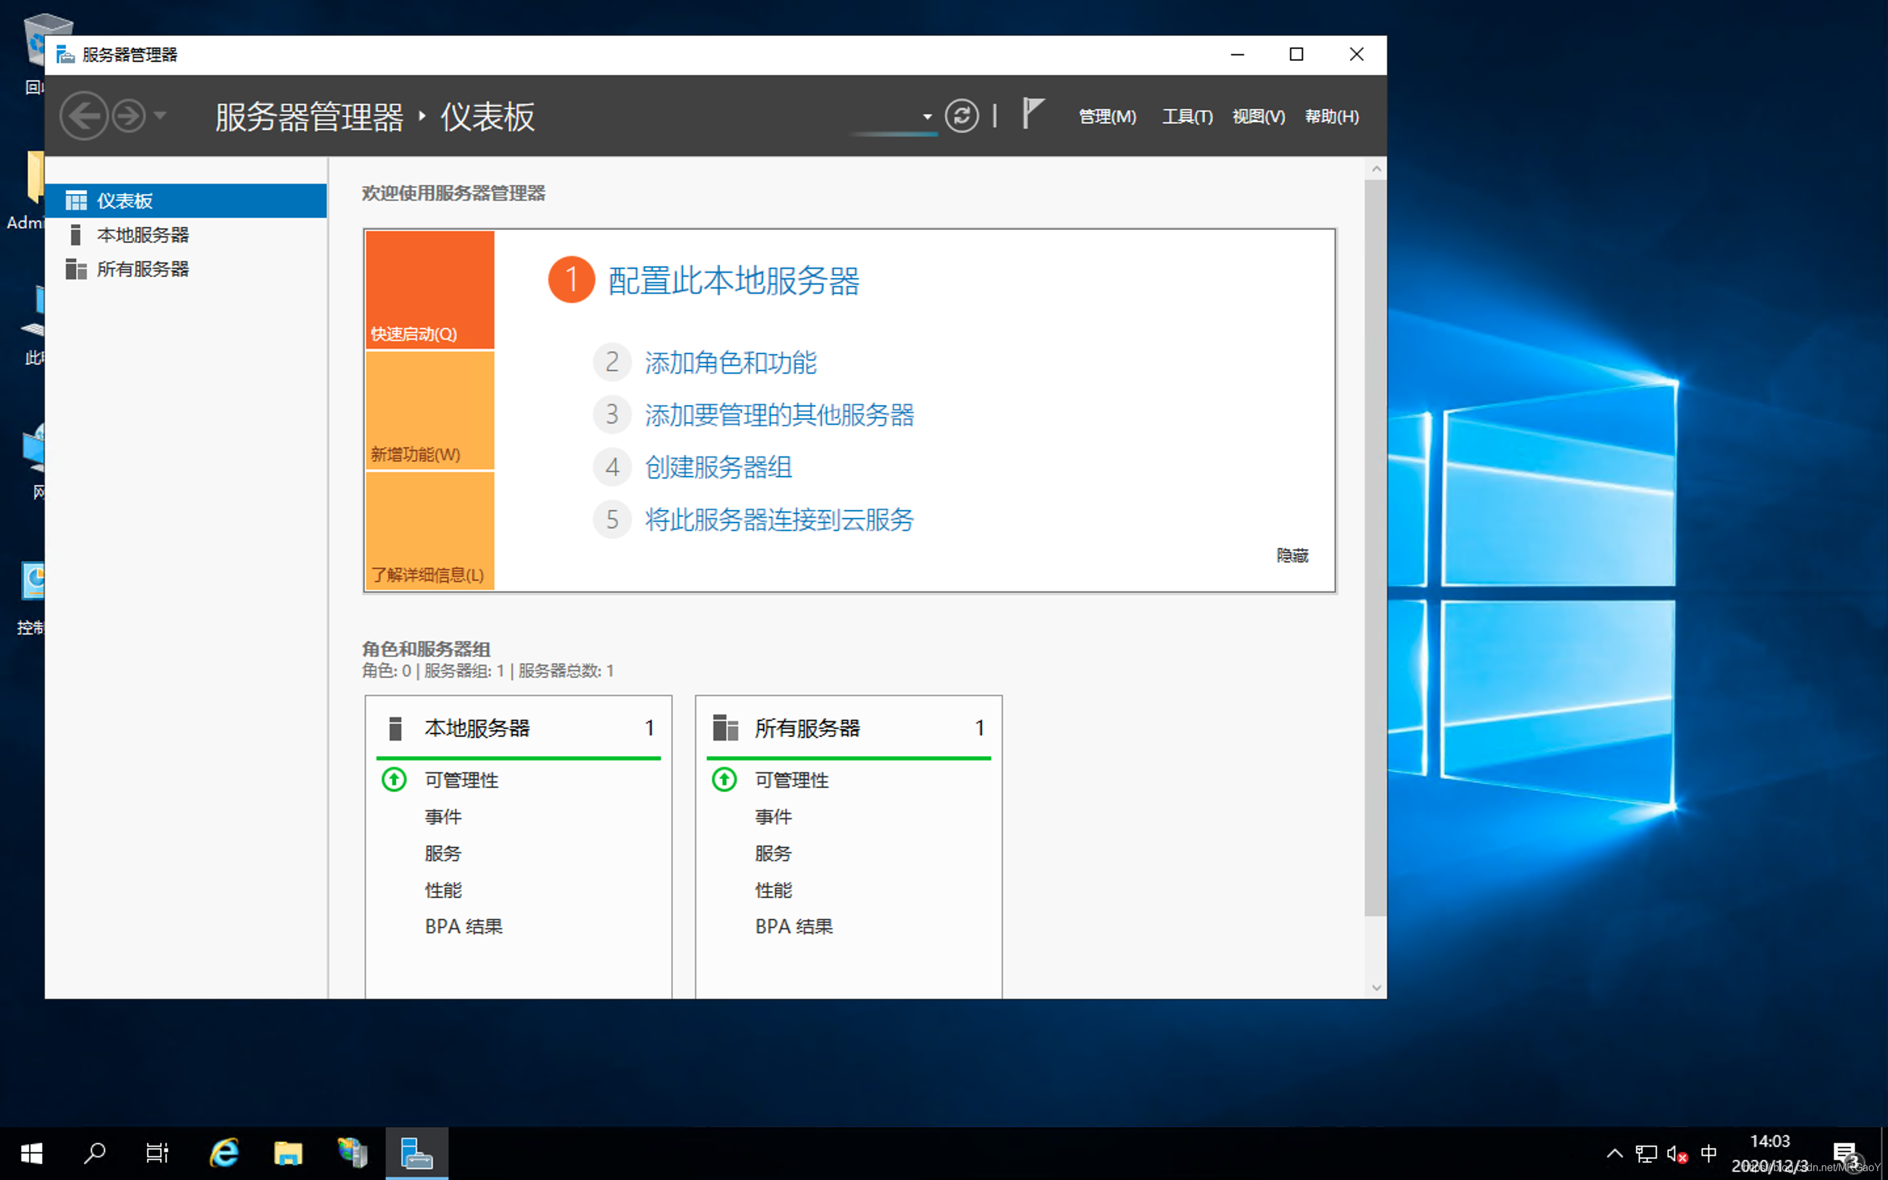1888x1180 pixels.
Task: Click the back navigation arrow
Action: pyautogui.click(x=83, y=116)
